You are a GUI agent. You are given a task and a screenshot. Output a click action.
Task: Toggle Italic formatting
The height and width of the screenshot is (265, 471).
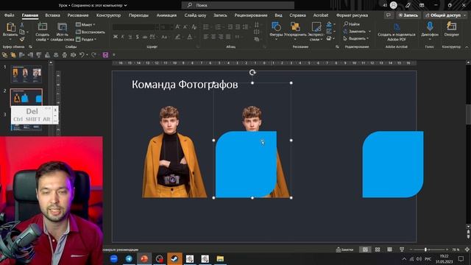pyautogui.click(x=123, y=37)
